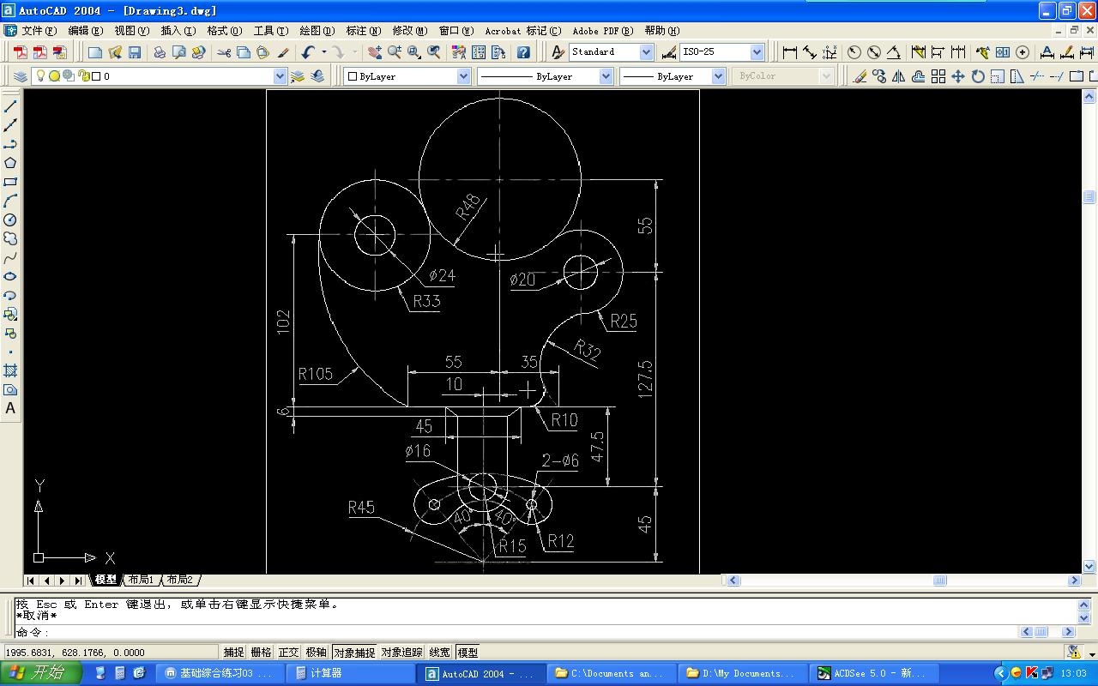Toggle 栅格 grid display in status bar
1098x686 pixels.
pyautogui.click(x=261, y=653)
